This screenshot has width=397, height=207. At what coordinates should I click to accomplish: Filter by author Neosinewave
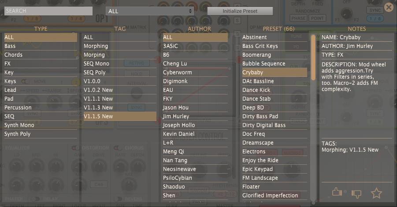[x=196, y=169]
